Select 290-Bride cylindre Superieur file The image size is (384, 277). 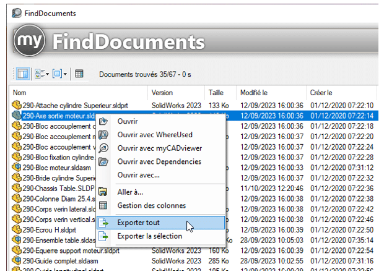coord(59,178)
